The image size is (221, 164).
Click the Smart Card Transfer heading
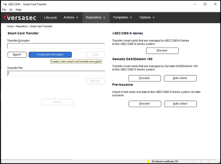click(23, 33)
